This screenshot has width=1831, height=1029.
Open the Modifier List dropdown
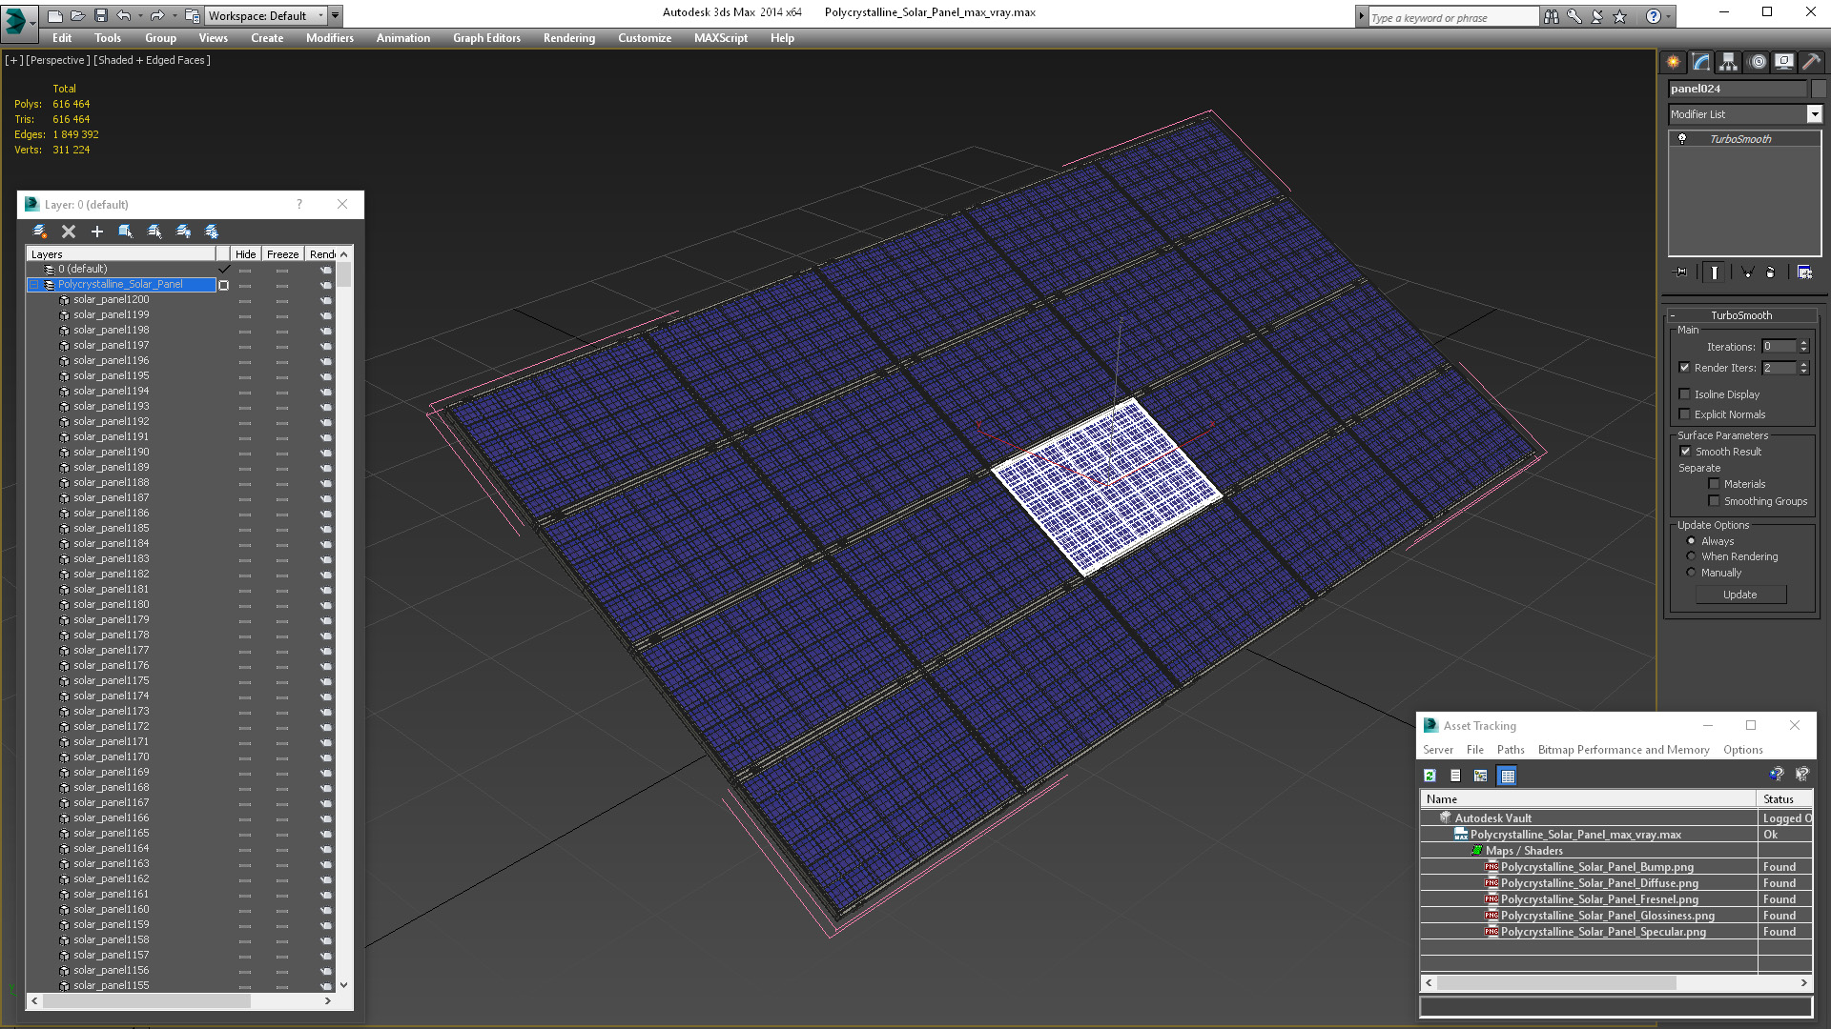[x=1814, y=114]
